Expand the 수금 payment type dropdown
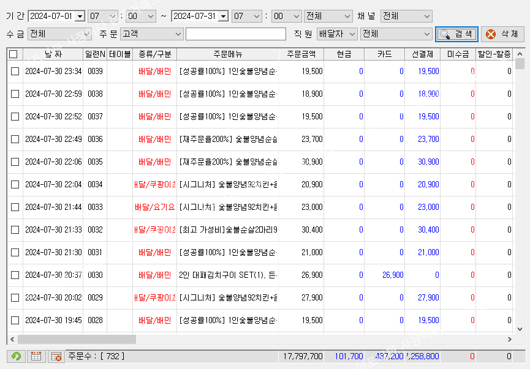This screenshot has height=369, width=530. coord(86,34)
